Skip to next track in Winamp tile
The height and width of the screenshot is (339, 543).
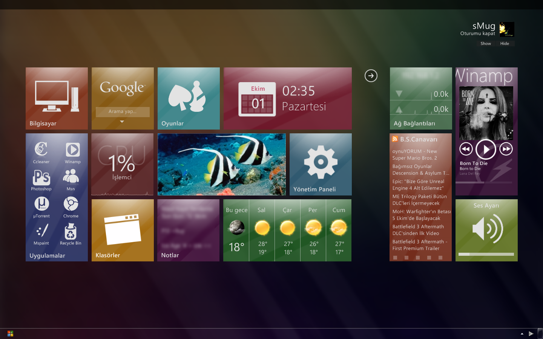[506, 149]
